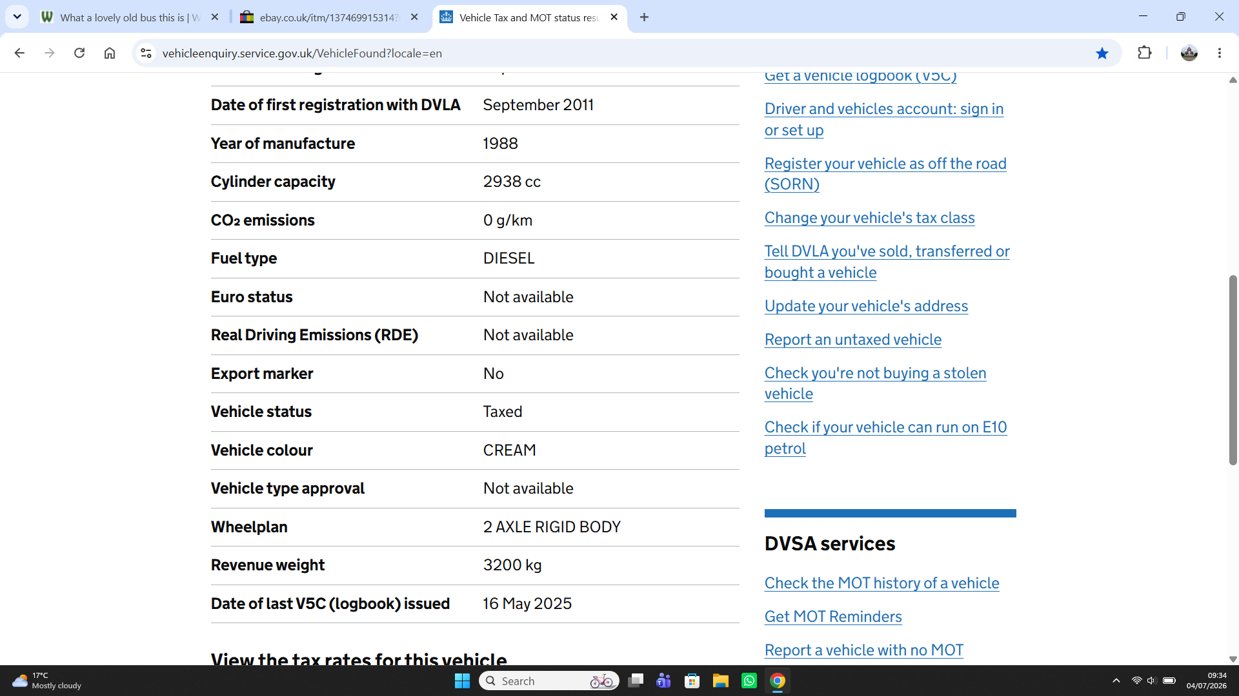
Task: Open Microsoft Store from the taskbar
Action: tap(692, 681)
